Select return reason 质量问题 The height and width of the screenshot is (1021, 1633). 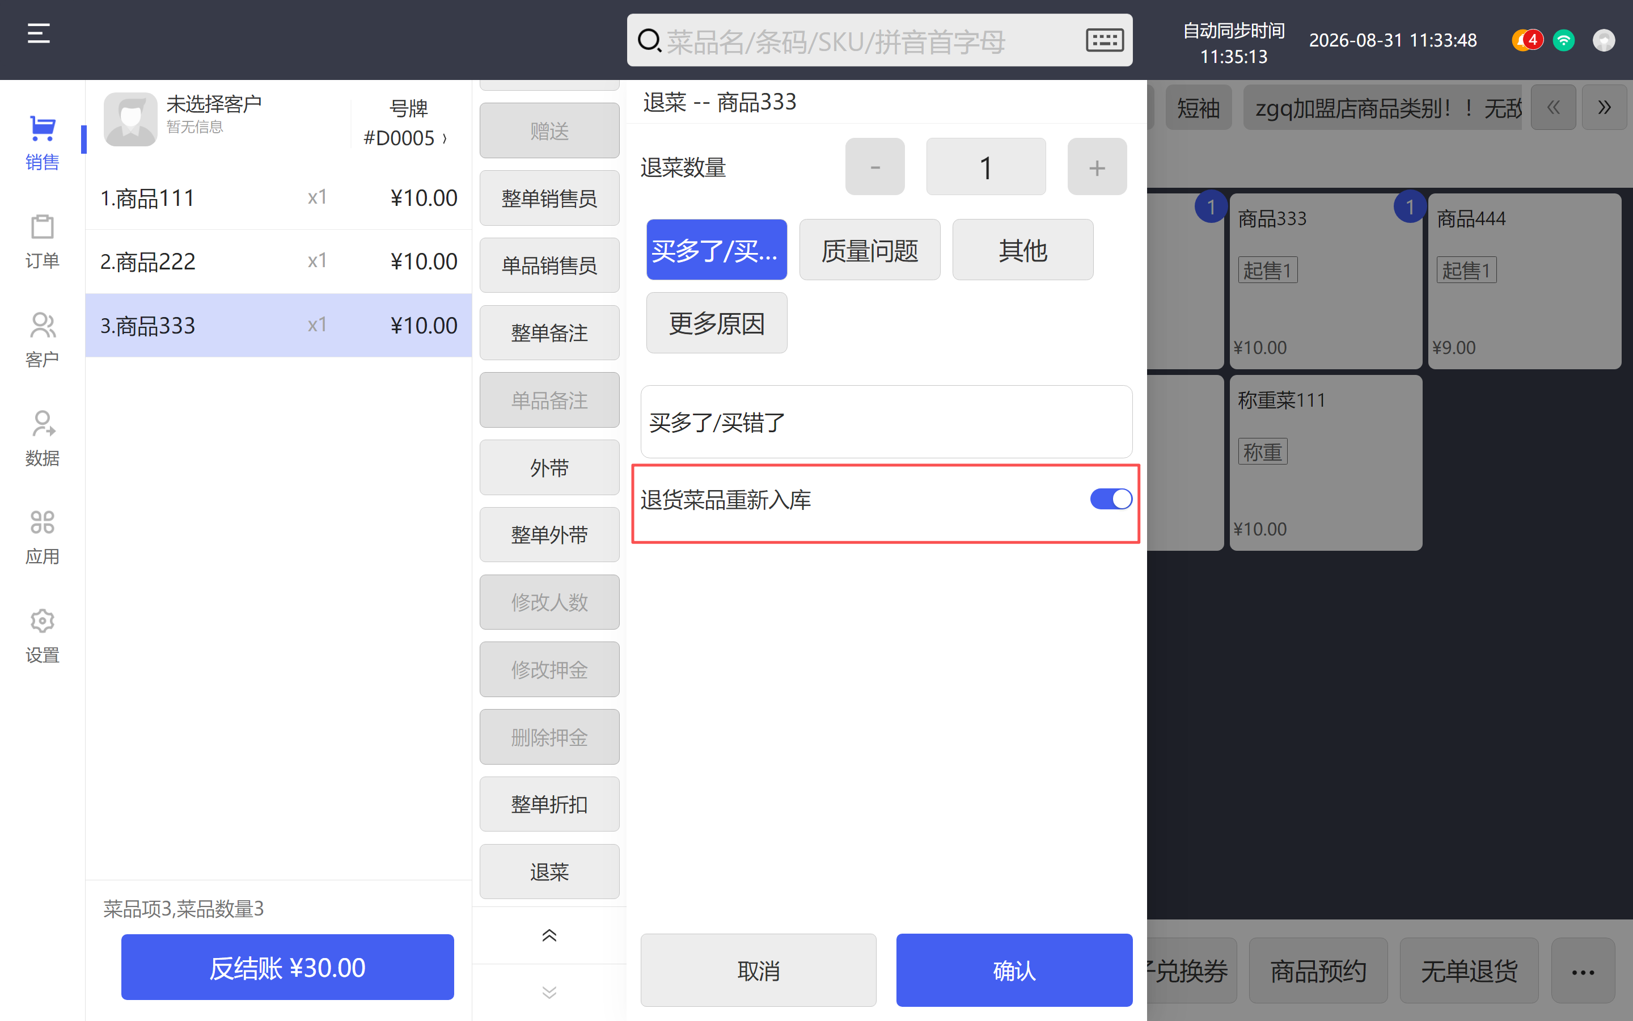click(x=870, y=250)
